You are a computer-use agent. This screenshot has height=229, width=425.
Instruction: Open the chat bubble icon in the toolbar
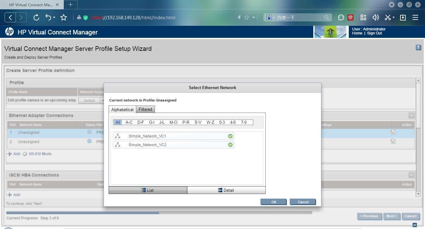point(341,18)
